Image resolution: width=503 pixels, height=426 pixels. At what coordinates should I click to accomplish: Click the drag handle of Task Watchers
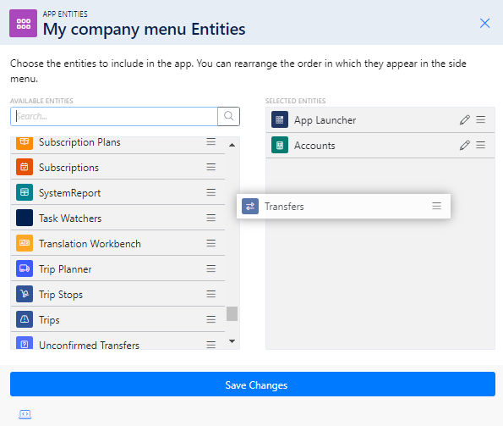point(210,218)
